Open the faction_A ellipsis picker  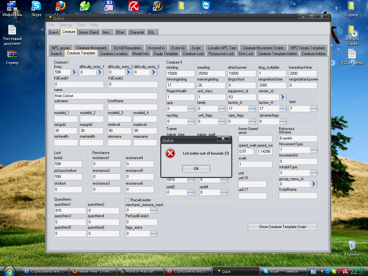252,109
